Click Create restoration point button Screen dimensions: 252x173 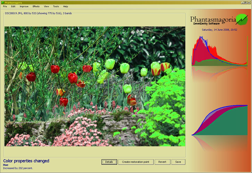click(136, 162)
